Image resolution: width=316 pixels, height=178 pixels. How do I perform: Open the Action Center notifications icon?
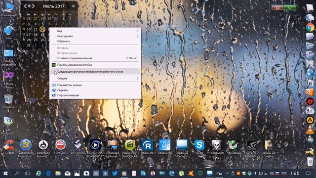coord(308,174)
